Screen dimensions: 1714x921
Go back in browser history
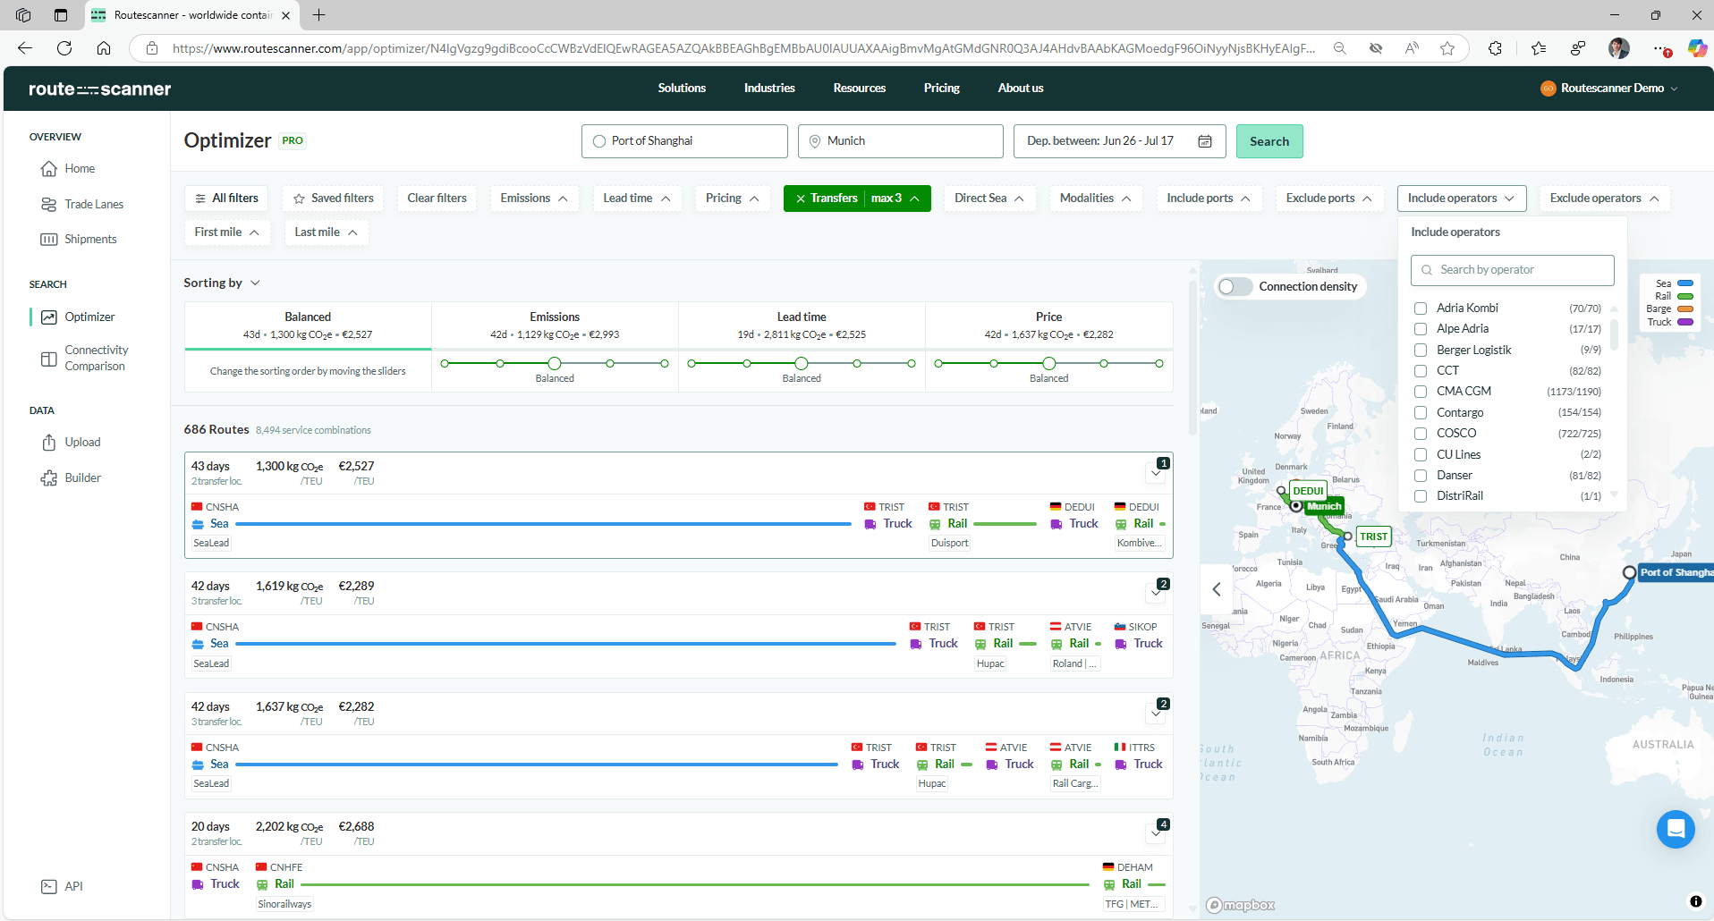[25, 48]
